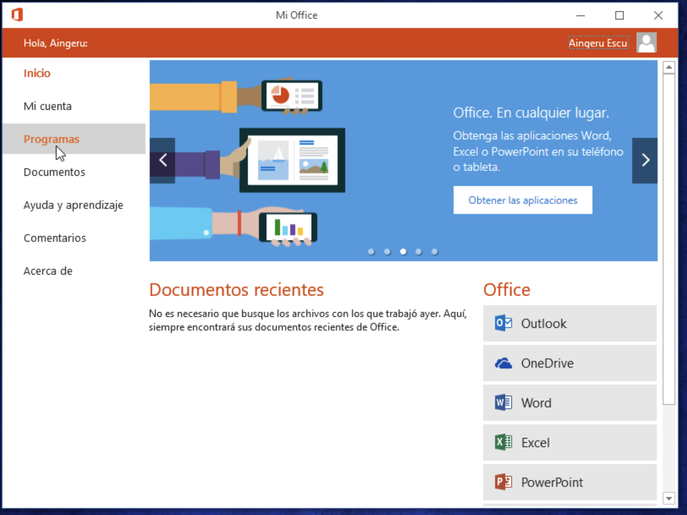Screen dimensions: 687x515
Task: Click Obtener las aplicaciones button
Action: pyautogui.click(x=523, y=200)
